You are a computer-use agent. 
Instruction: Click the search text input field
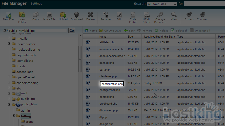204,4
